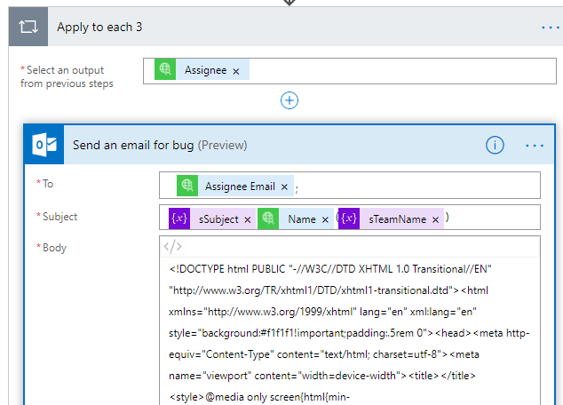Toggle code view in Body editor
The image size is (563, 405).
(174, 247)
